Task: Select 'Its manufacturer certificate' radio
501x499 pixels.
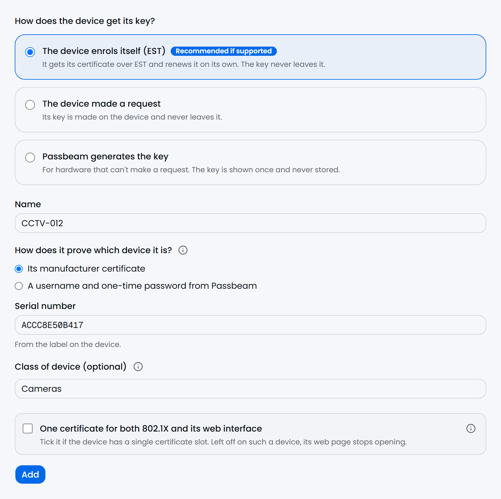Action: tap(19, 269)
